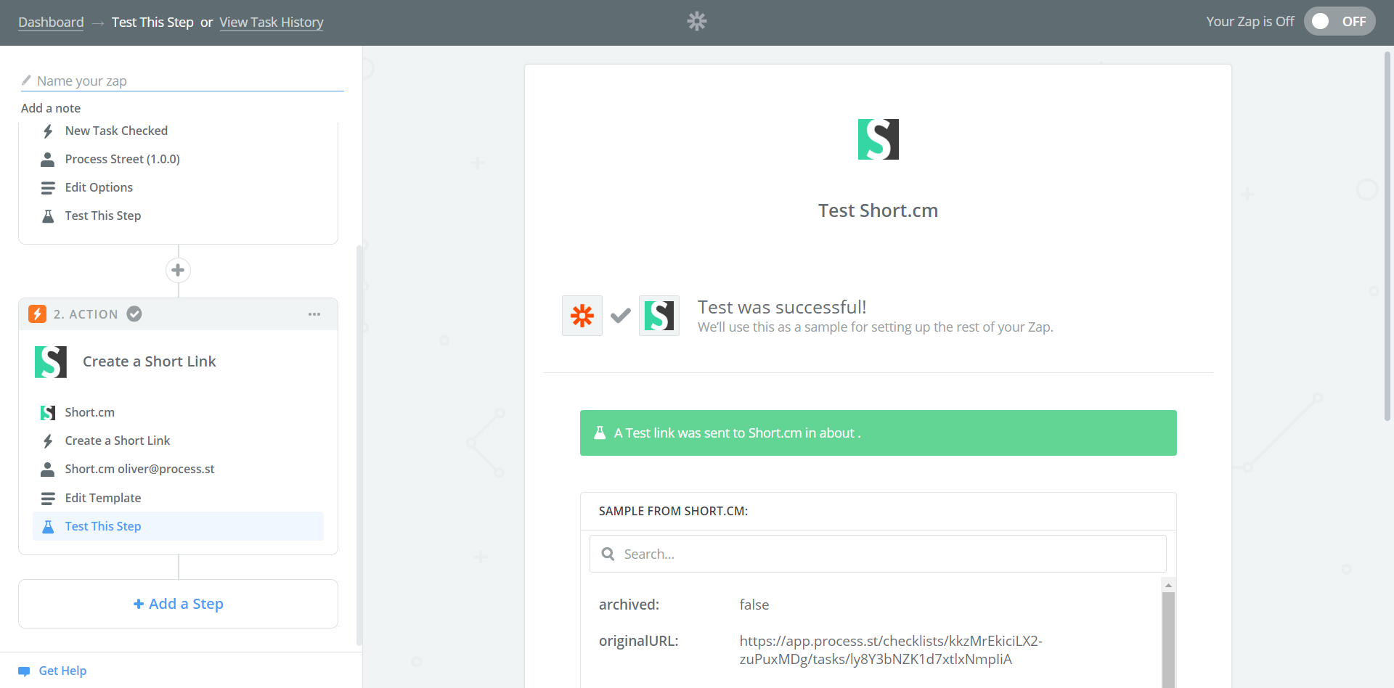Open the Dashboard link in the breadcrumb
1394x688 pixels.
pyautogui.click(x=50, y=22)
